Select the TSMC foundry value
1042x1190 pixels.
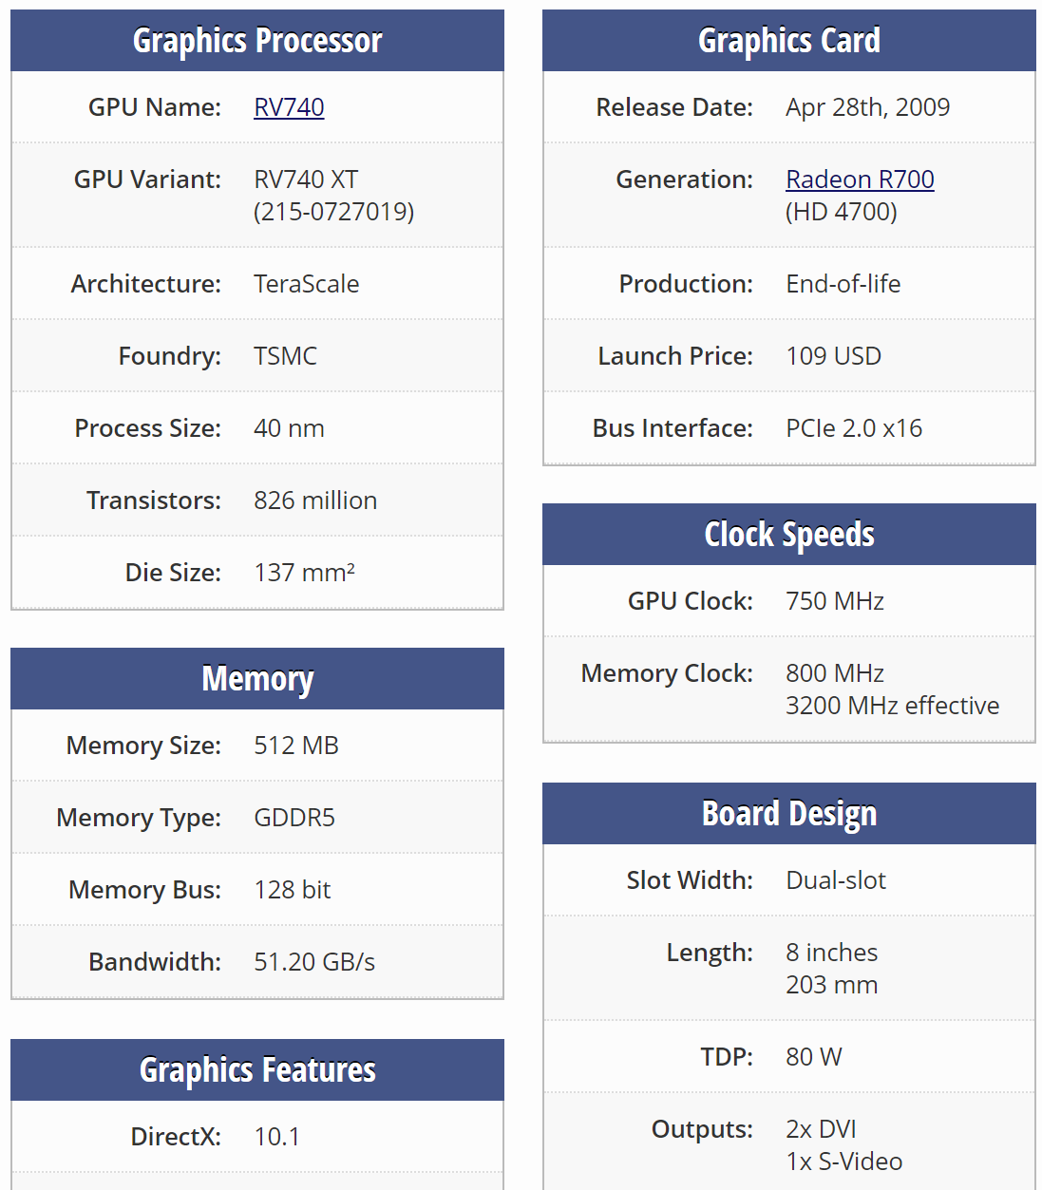pos(285,356)
